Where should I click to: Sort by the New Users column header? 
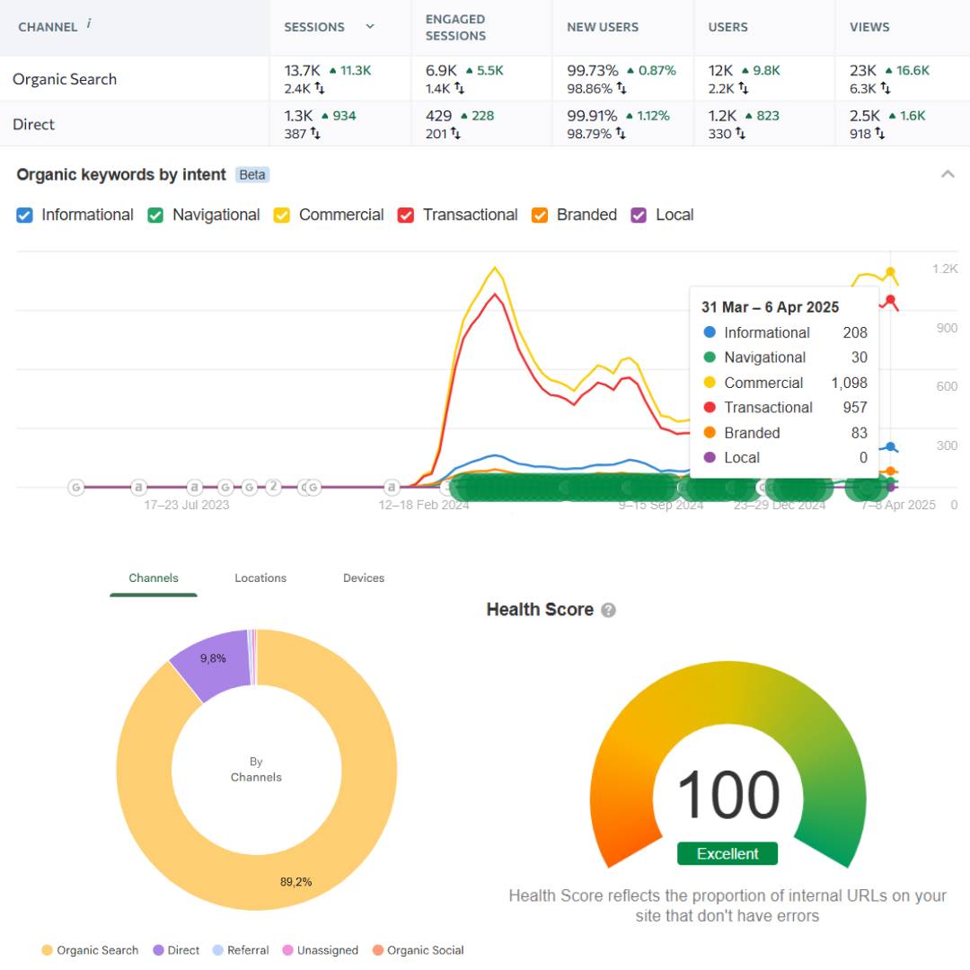coord(603,27)
